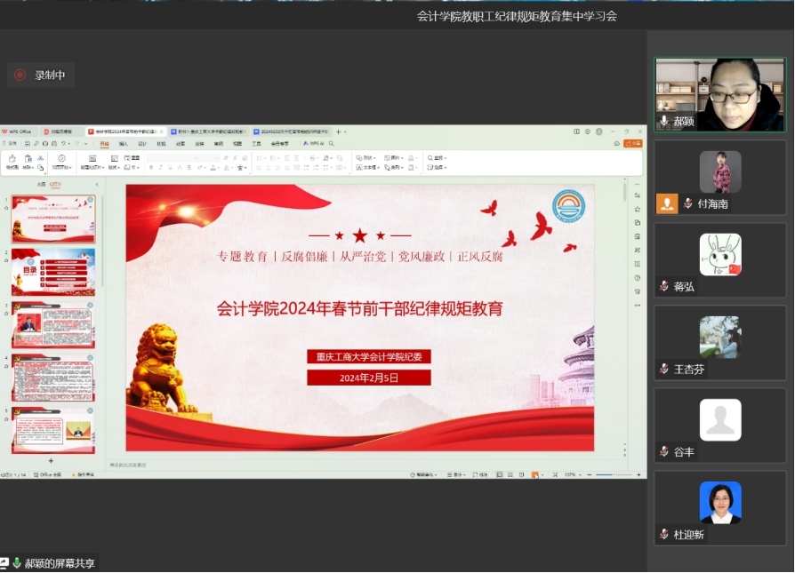Toggle the muted mic icon beside 蒋弘
Screen dimensions: 795x573
click(x=663, y=286)
